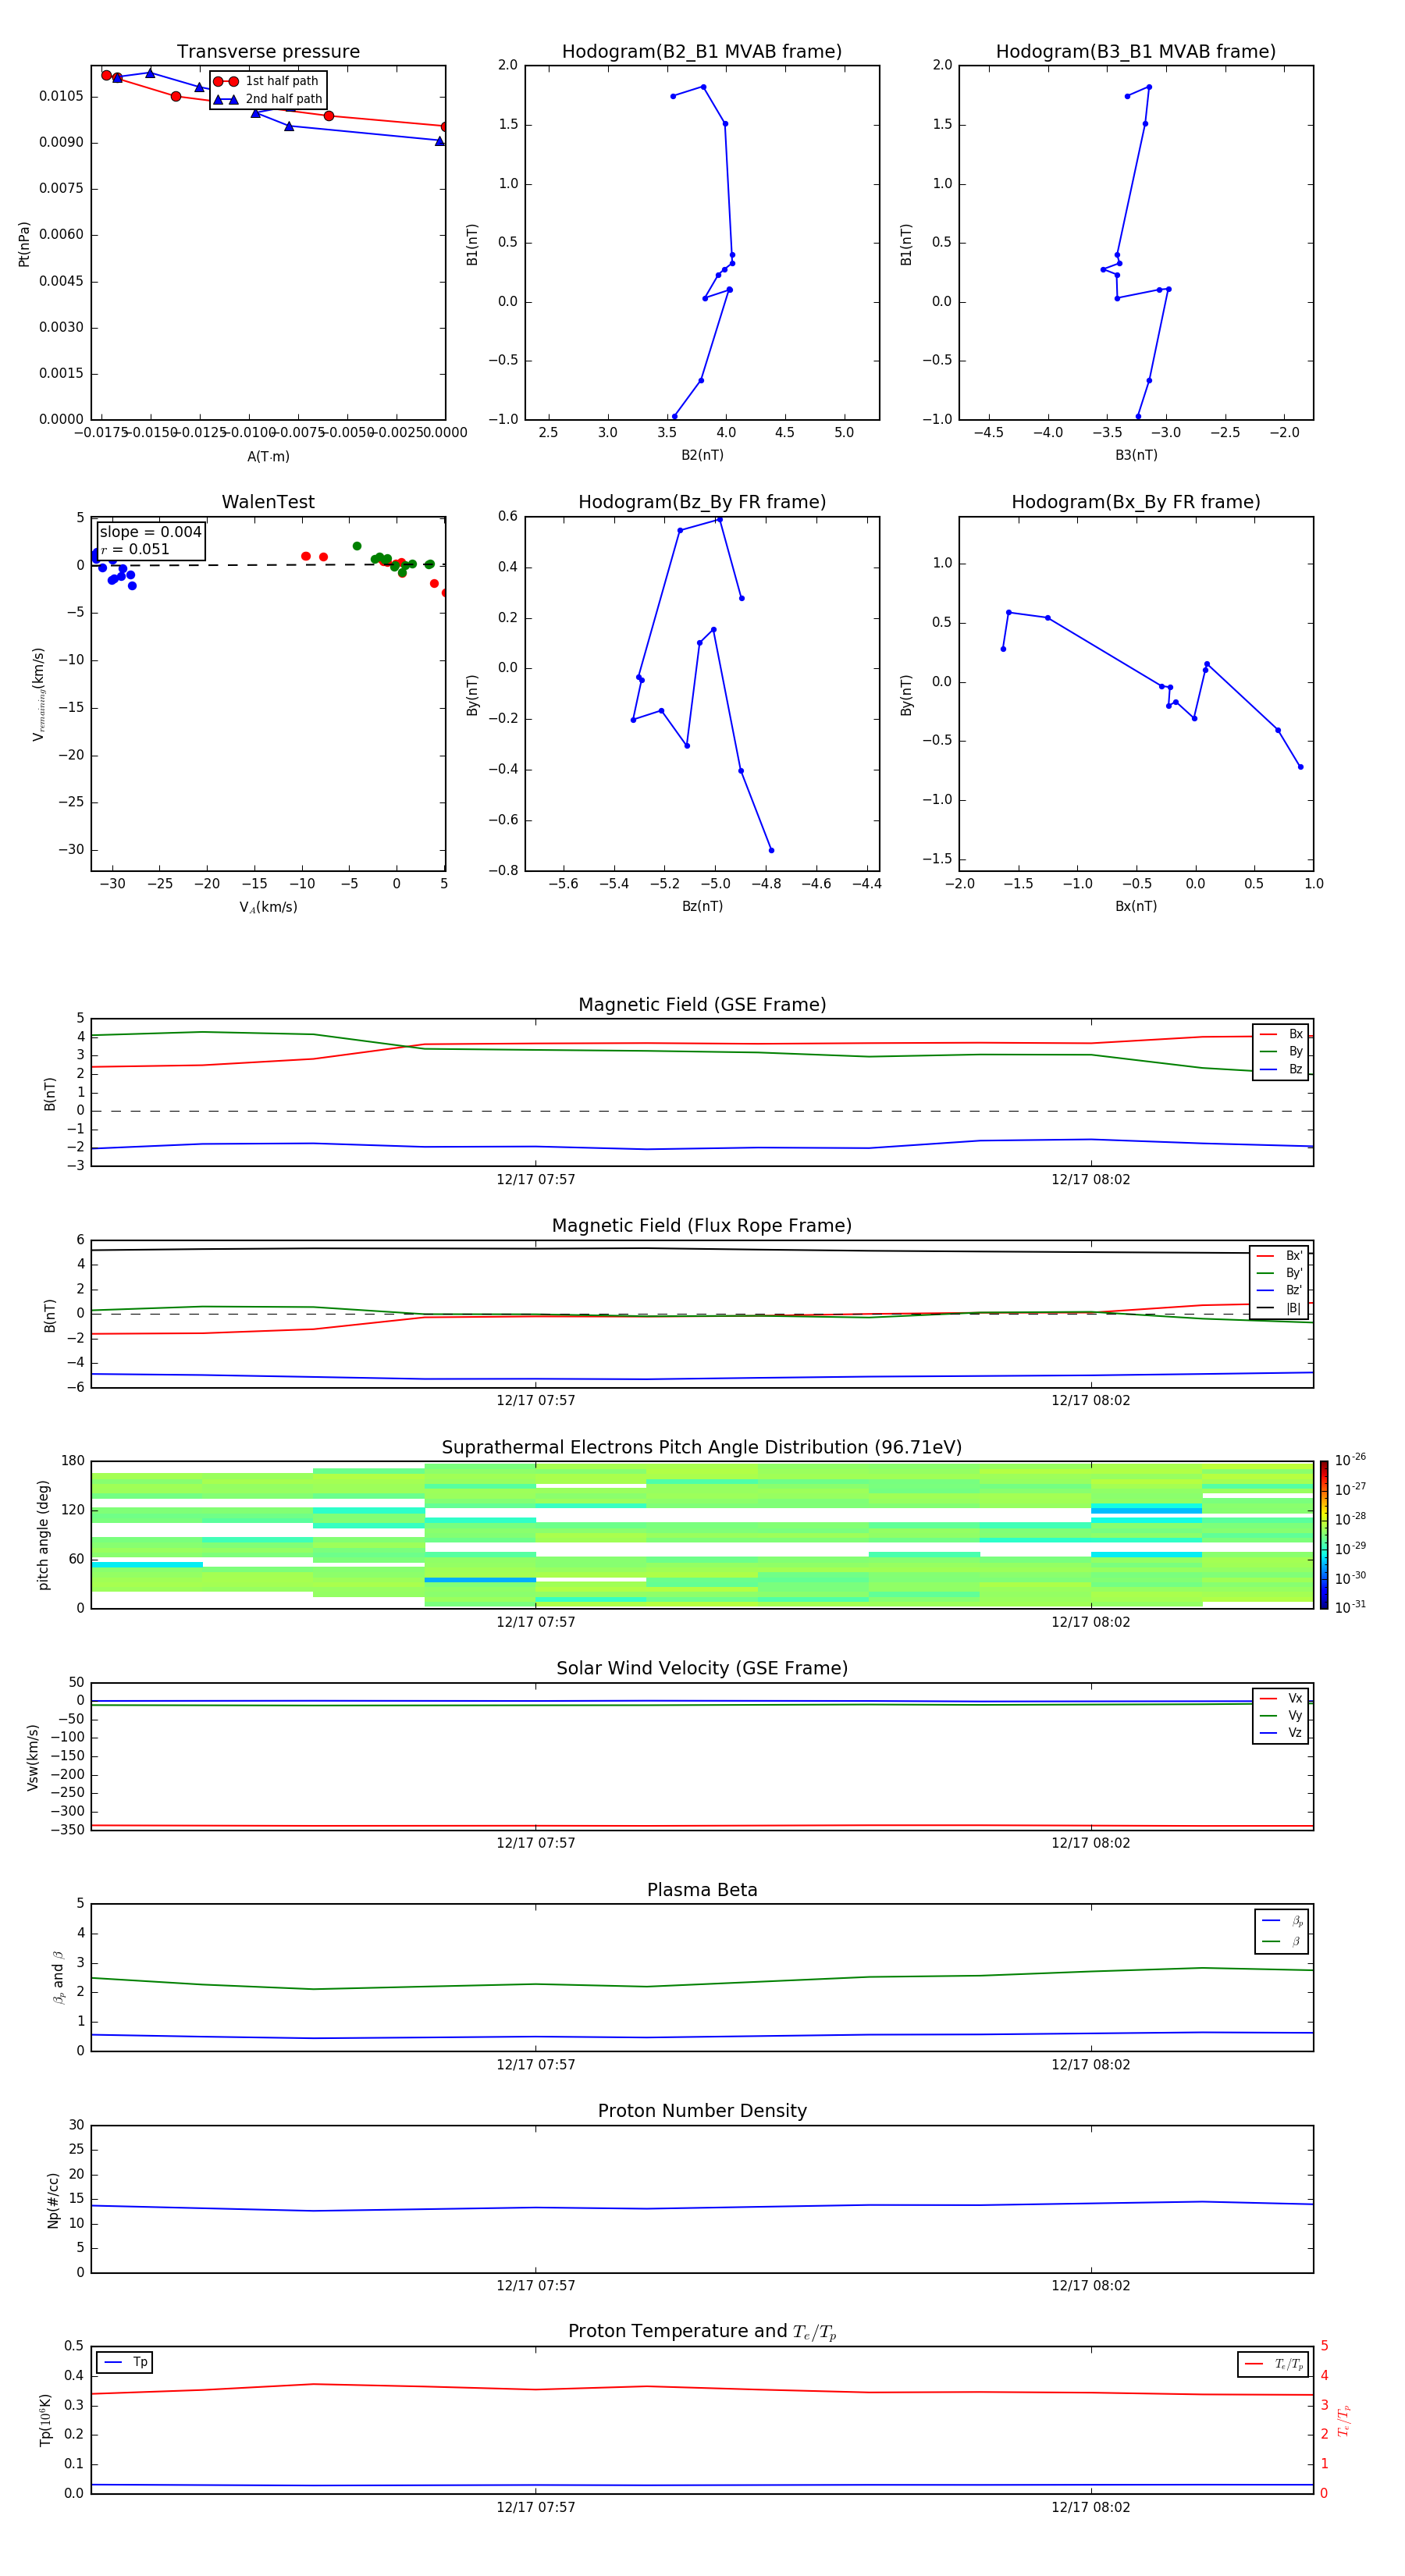Click the 'Hodogram(Bz_By FR frame)' title

pos(702,502)
